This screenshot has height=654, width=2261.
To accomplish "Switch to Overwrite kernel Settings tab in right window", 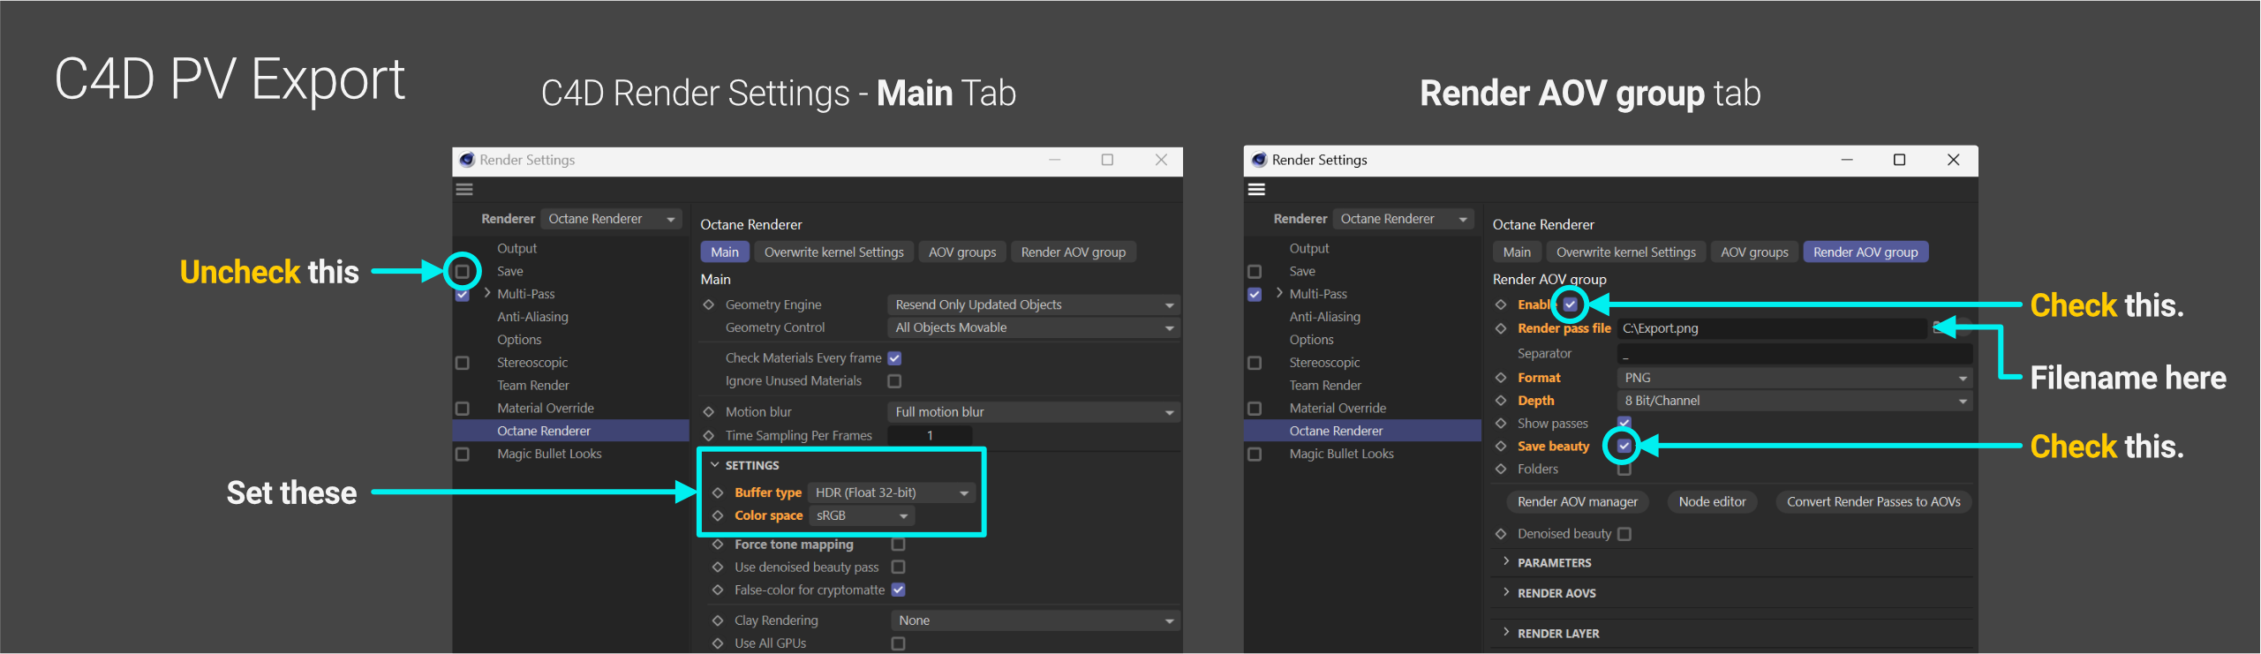I will tap(1625, 252).
